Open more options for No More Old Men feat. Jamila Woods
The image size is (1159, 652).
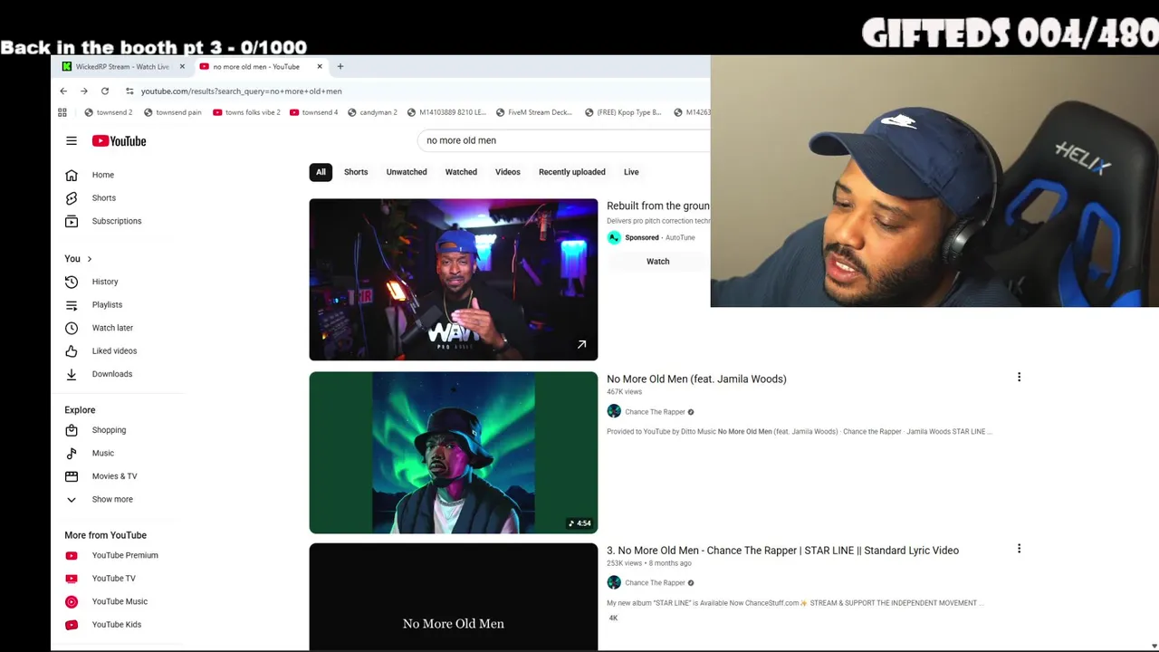(1019, 377)
